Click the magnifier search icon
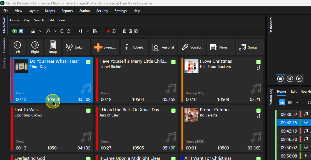Viewport: 311px width, 160px height. tap(48, 31)
